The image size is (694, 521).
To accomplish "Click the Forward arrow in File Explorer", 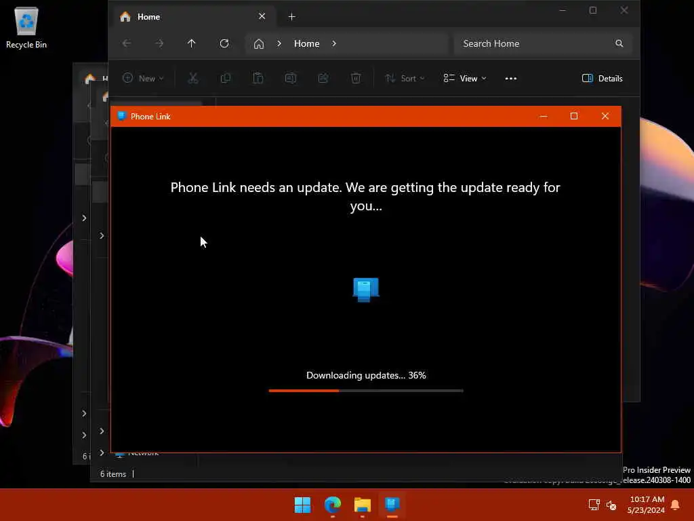I will [x=159, y=43].
